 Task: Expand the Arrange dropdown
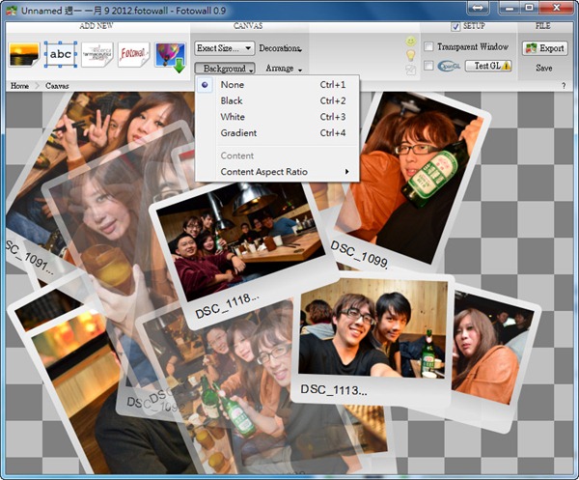284,69
